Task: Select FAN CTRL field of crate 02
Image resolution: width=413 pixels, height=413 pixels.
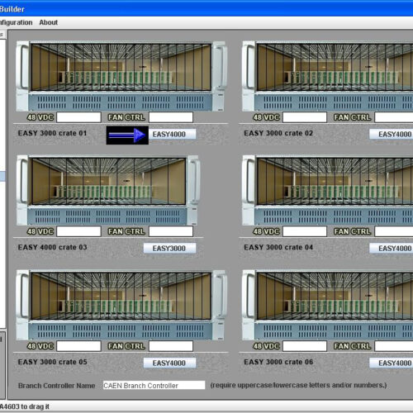Action: (394, 117)
